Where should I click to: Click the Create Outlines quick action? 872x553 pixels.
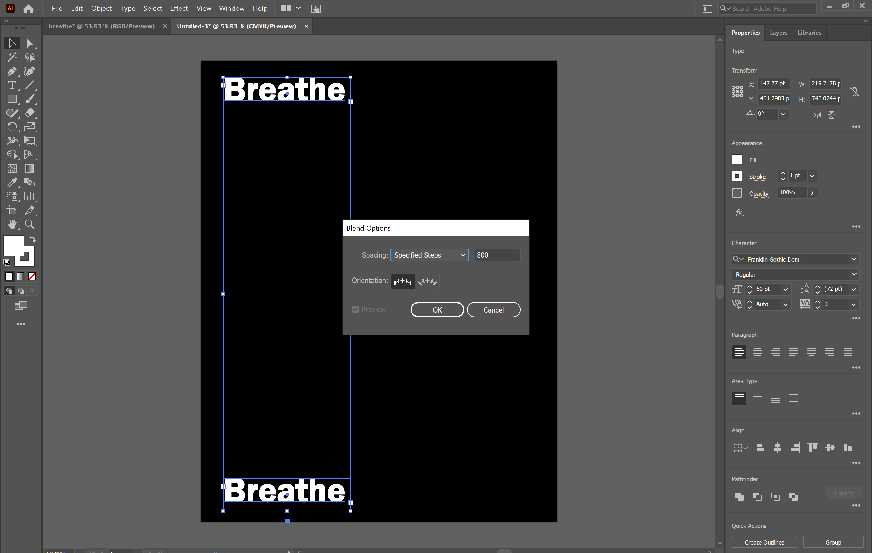point(764,542)
